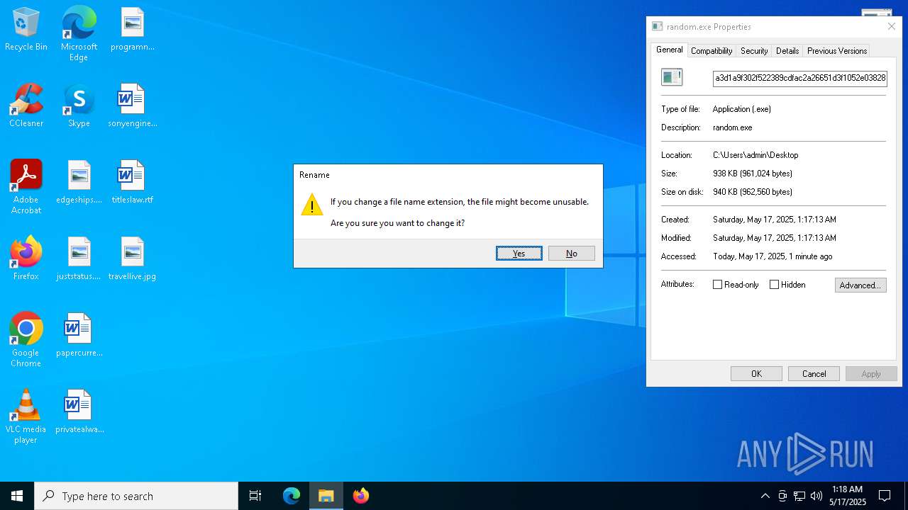Click the 938 KB (961,024 bytes) size value
This screenshot has width=908, height=510.
(x=753, y=174)
